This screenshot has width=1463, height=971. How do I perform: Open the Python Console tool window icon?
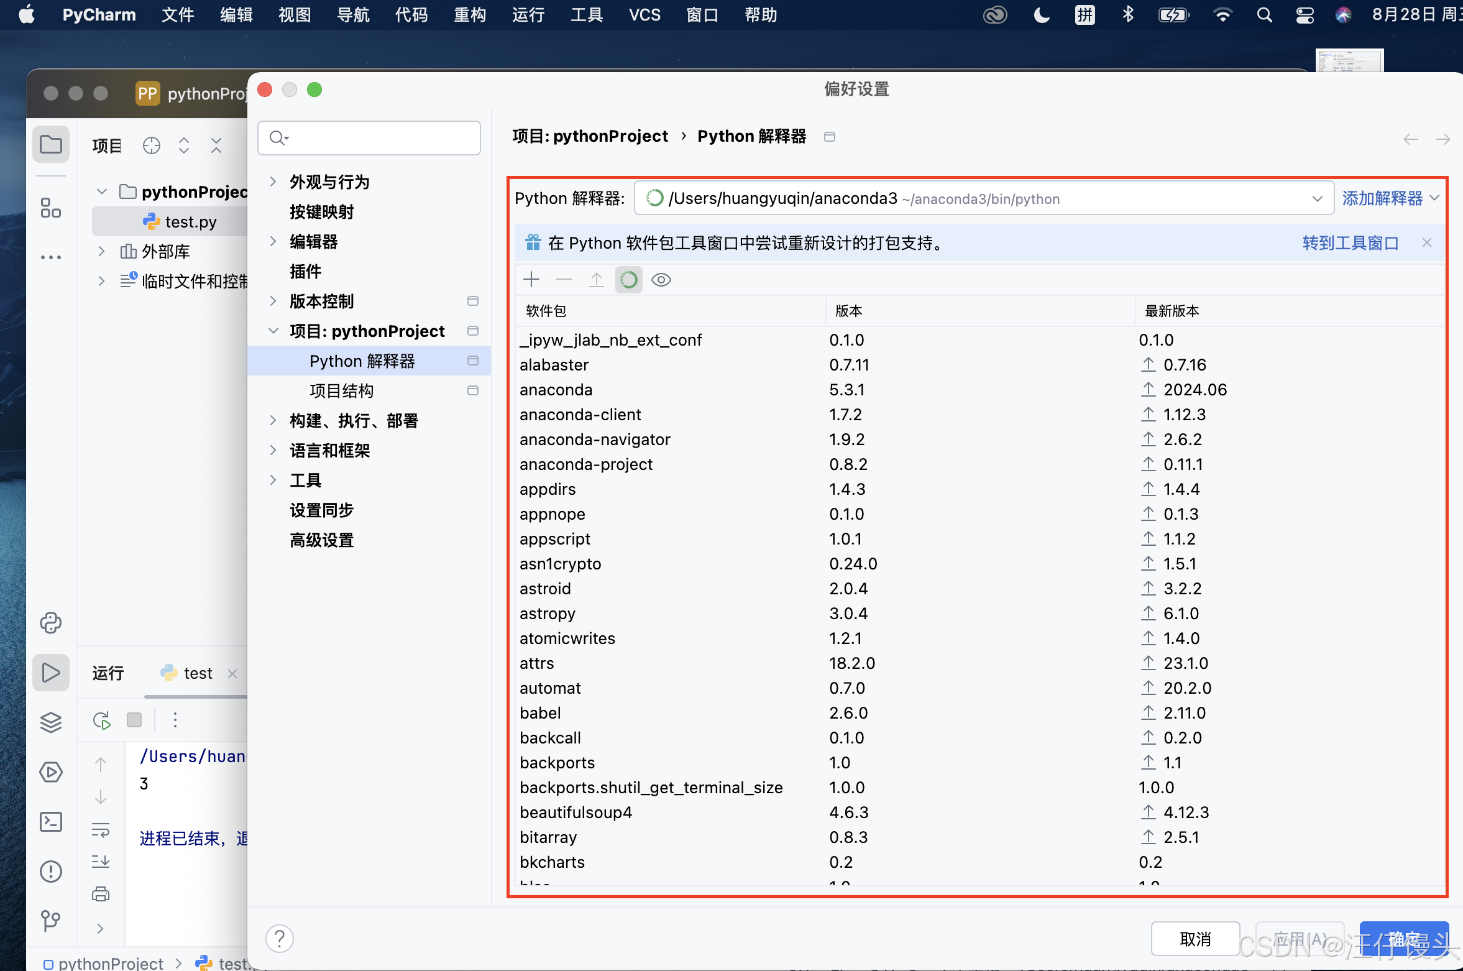tap(51, 623)
